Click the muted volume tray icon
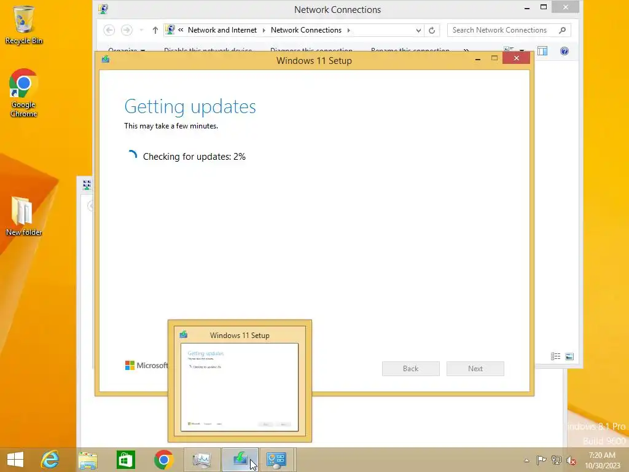 [x=571, y=460]
